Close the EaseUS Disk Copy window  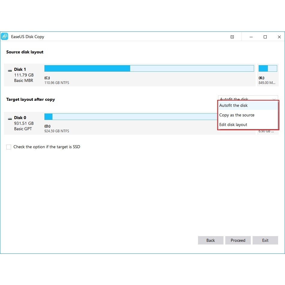tap(279, 37)
